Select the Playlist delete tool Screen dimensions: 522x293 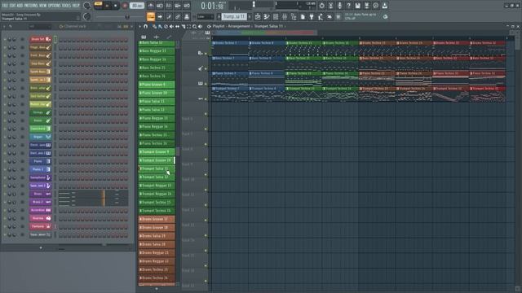166,27
